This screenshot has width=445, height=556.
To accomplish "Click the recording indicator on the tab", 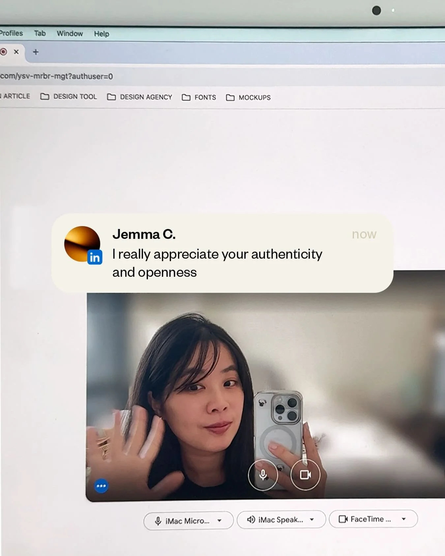I will coord(4,52).
